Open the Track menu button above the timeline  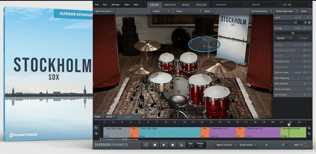point(99,117)
